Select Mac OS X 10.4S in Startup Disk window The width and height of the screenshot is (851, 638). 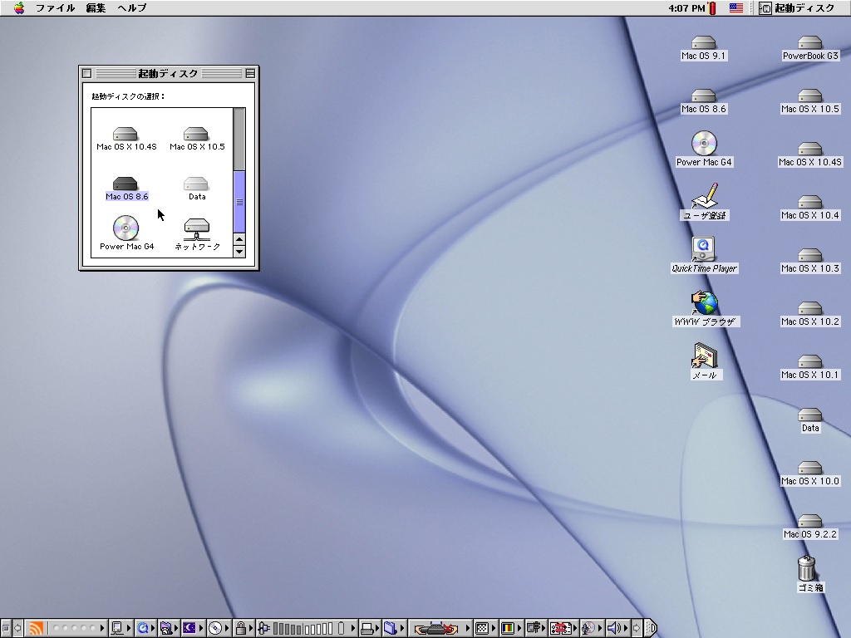point(125,139)
